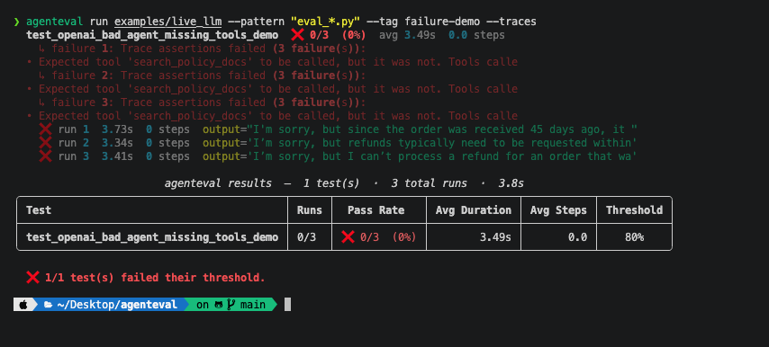769x347 pixels.
Task: Click the GitHub cat icon in prompt
Action: pyautogui.click(x=218, y=305)
